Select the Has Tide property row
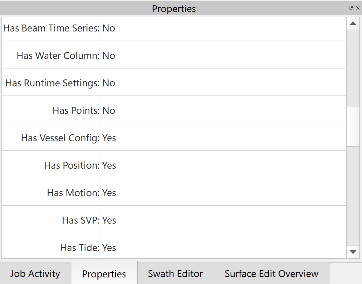The height and width of the screenshot is (284, 362). tap(80, 248)
